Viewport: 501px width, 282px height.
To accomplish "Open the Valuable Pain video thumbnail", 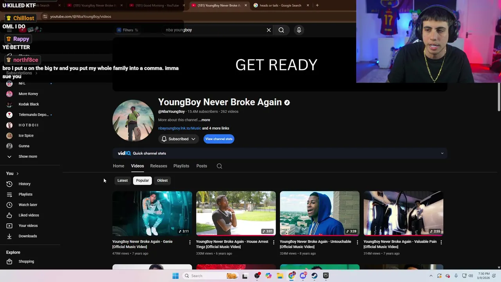I will click(404, 213).
